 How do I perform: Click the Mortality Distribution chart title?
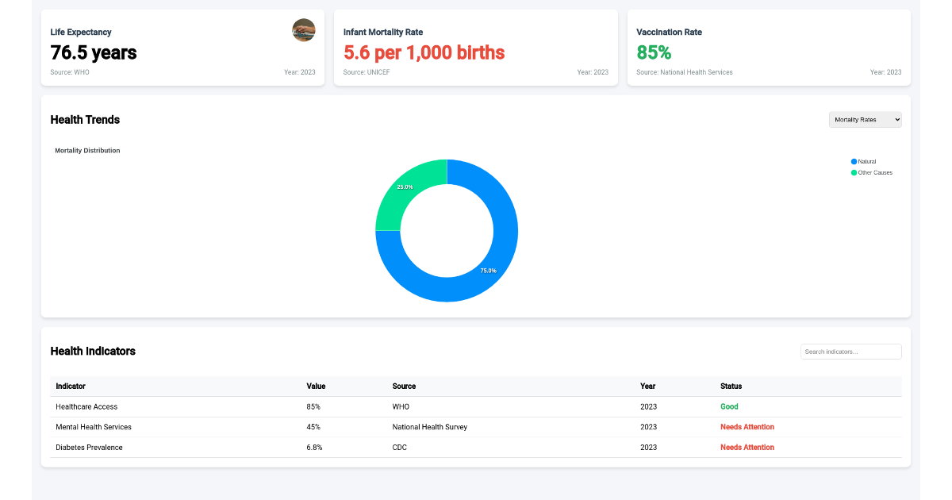pos(87,150)
